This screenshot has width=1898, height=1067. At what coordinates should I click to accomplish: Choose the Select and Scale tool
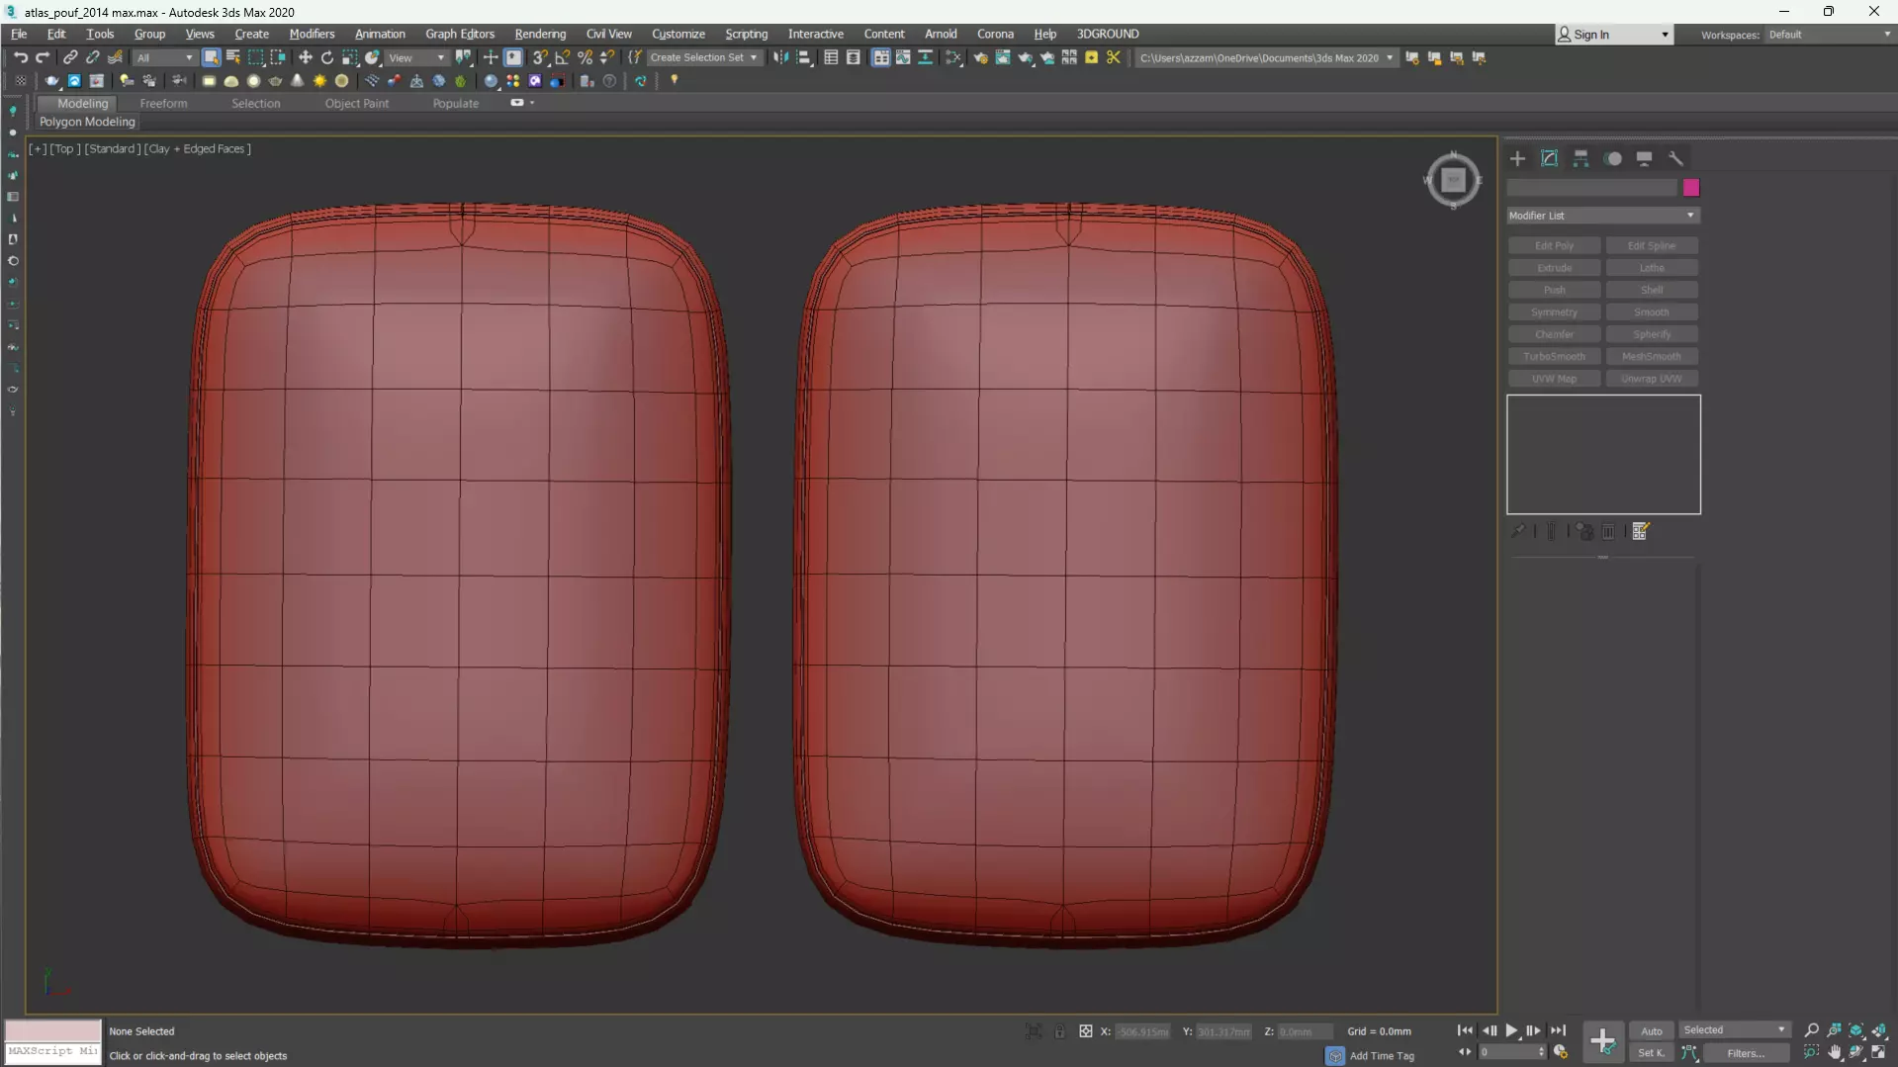[350, 57]
